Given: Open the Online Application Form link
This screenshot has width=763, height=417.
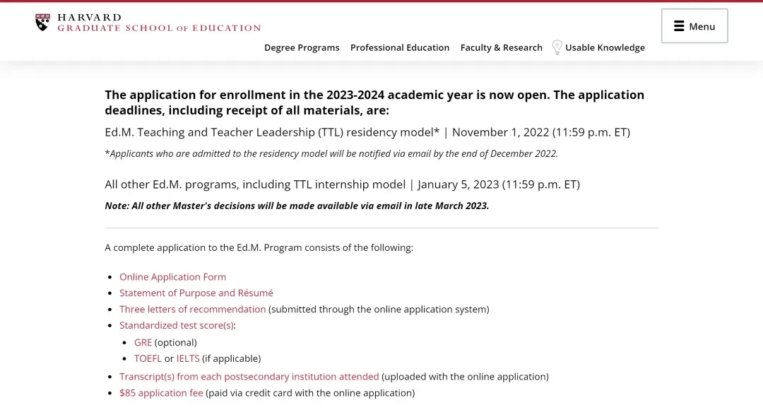Looking at the screenshot, I should [x=172, y=277].
